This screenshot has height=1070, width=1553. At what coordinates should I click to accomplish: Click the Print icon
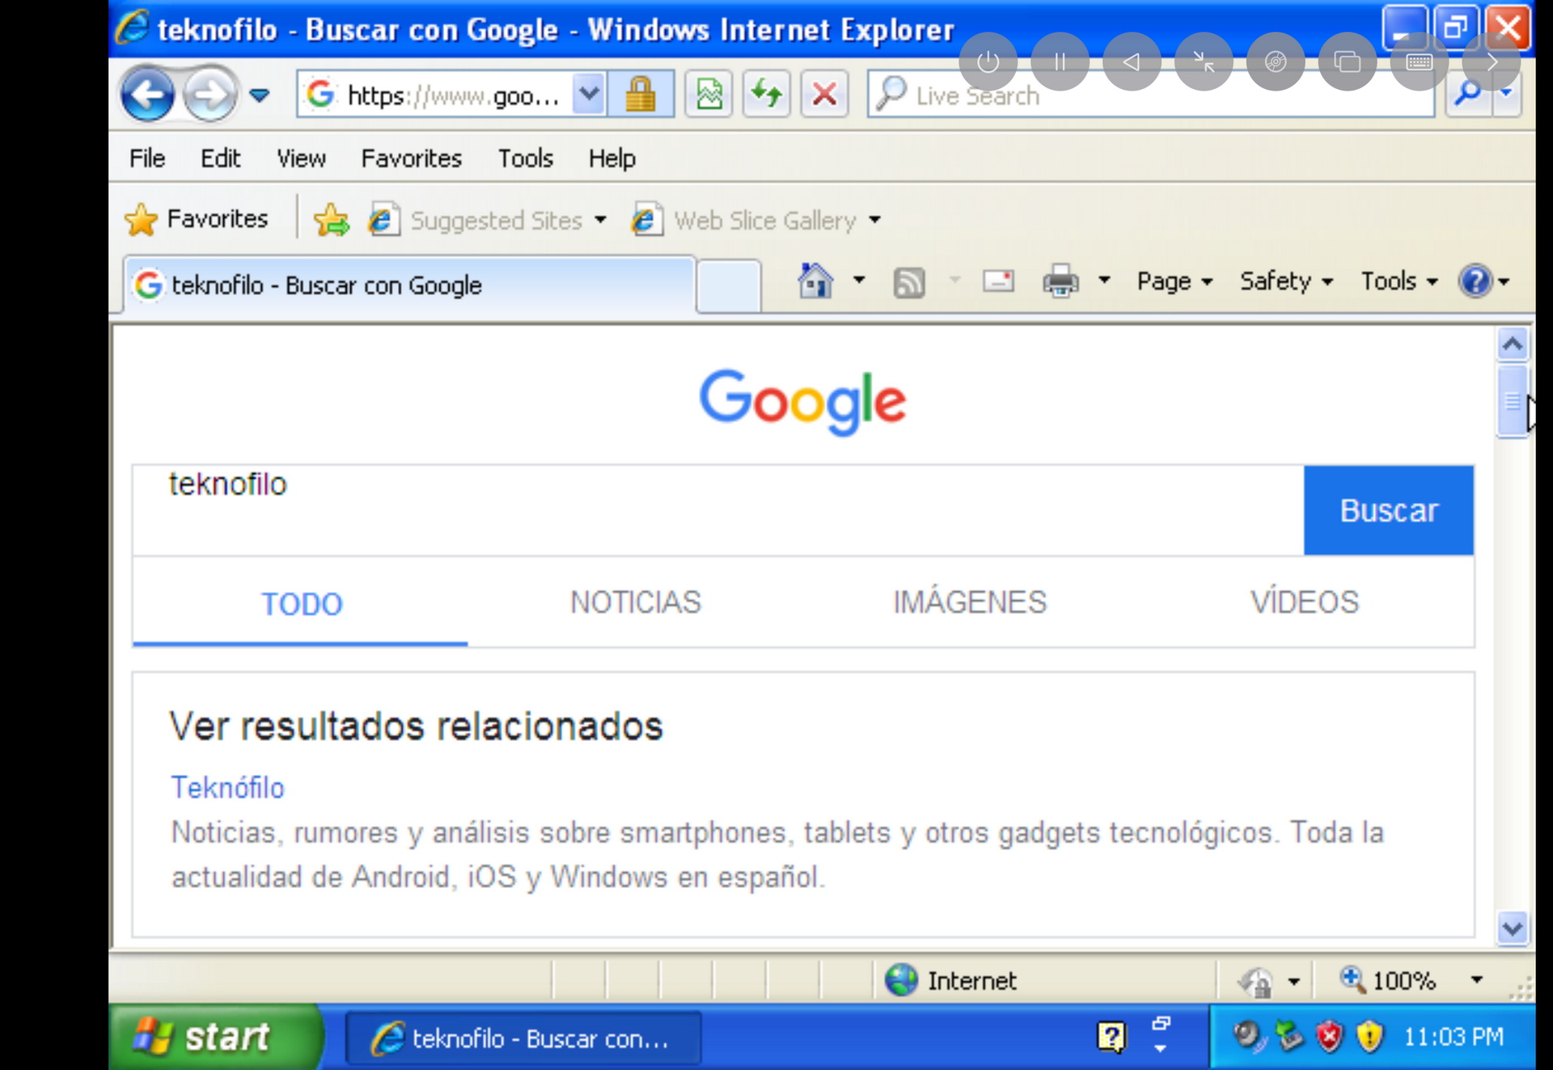click(1060, 281)
